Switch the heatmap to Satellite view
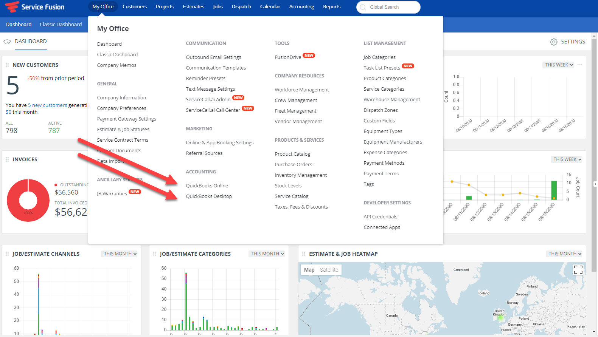Image resolution: width=598 pixels, height=337 pixels. pyautogui.click(x=329, y=270)
